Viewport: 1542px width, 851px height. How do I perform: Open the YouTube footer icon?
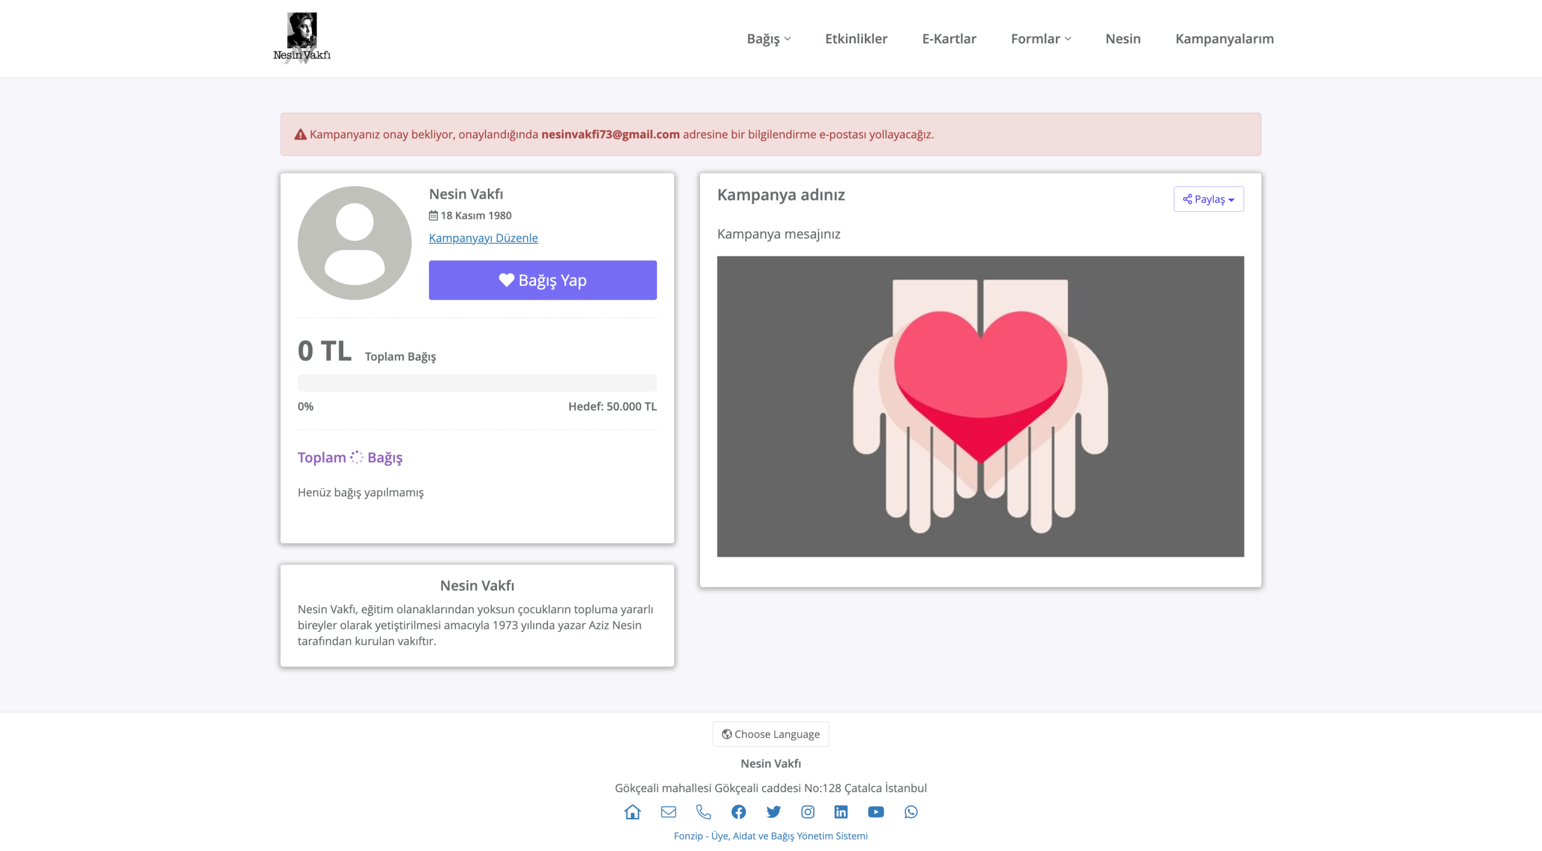point(876,812)
